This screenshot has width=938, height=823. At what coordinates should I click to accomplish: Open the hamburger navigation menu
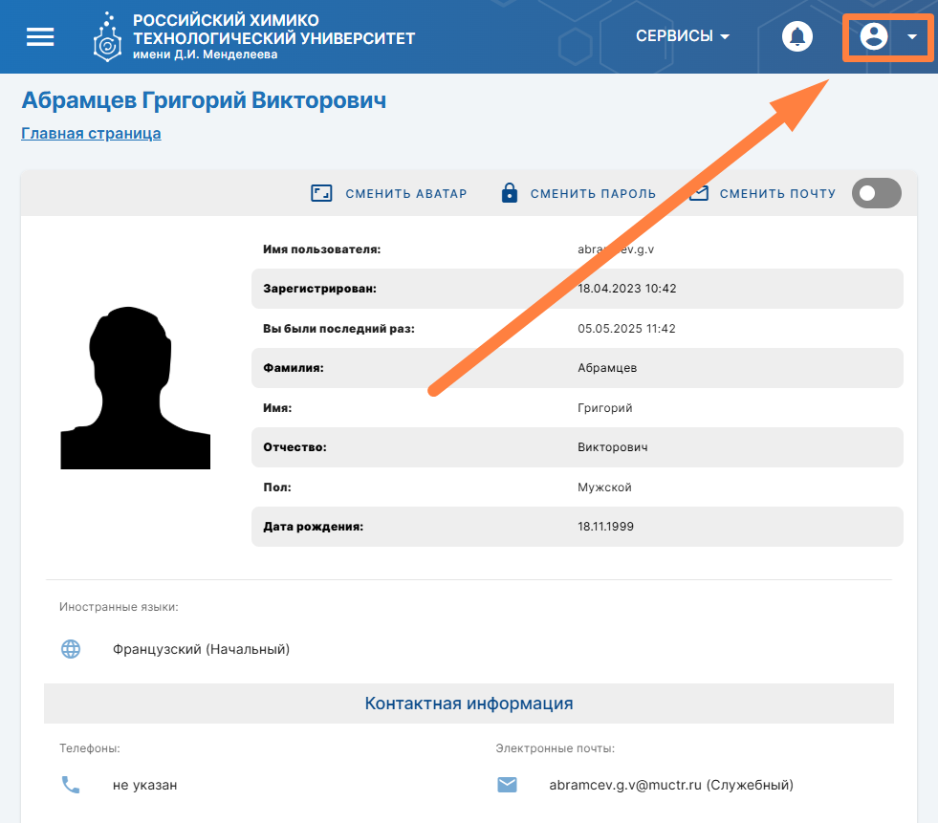point(40,36)
